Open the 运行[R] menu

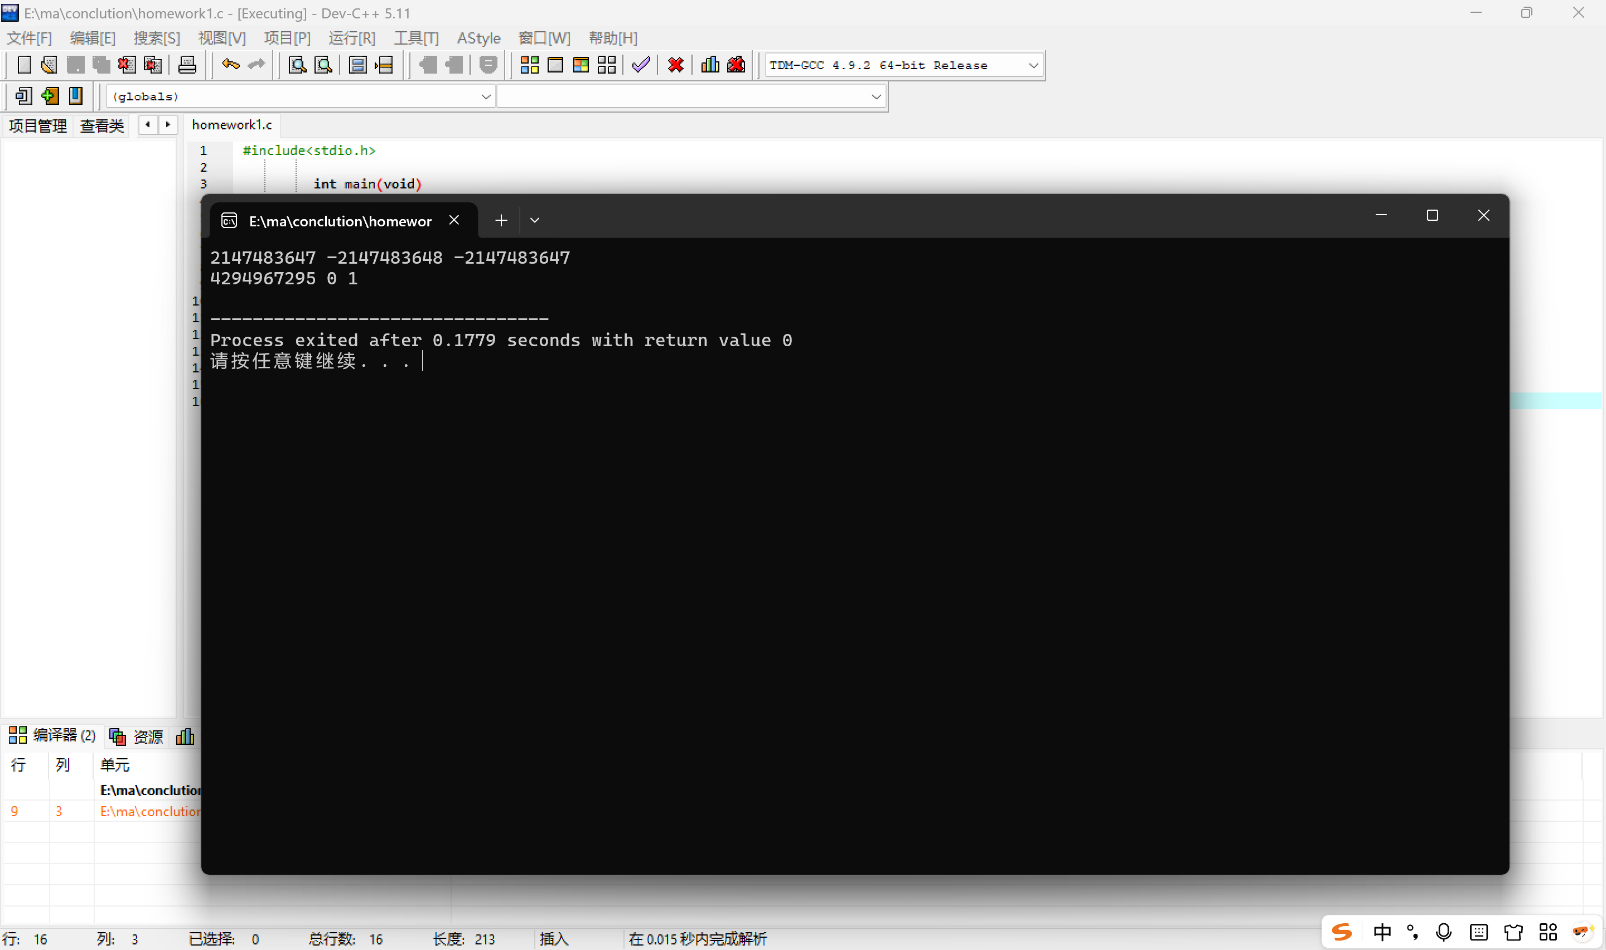coord(351,38)
